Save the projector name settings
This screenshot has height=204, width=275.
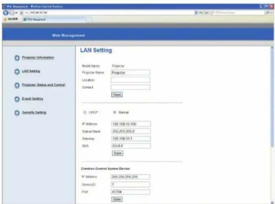tap(117, 95)
